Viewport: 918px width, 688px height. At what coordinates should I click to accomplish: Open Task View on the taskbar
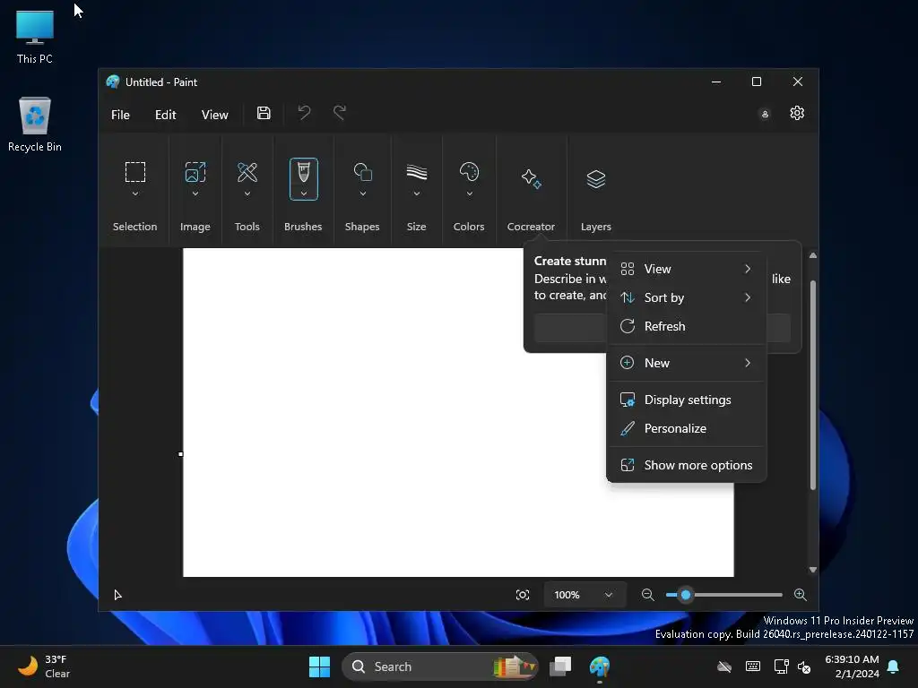[x=560, y=666]
